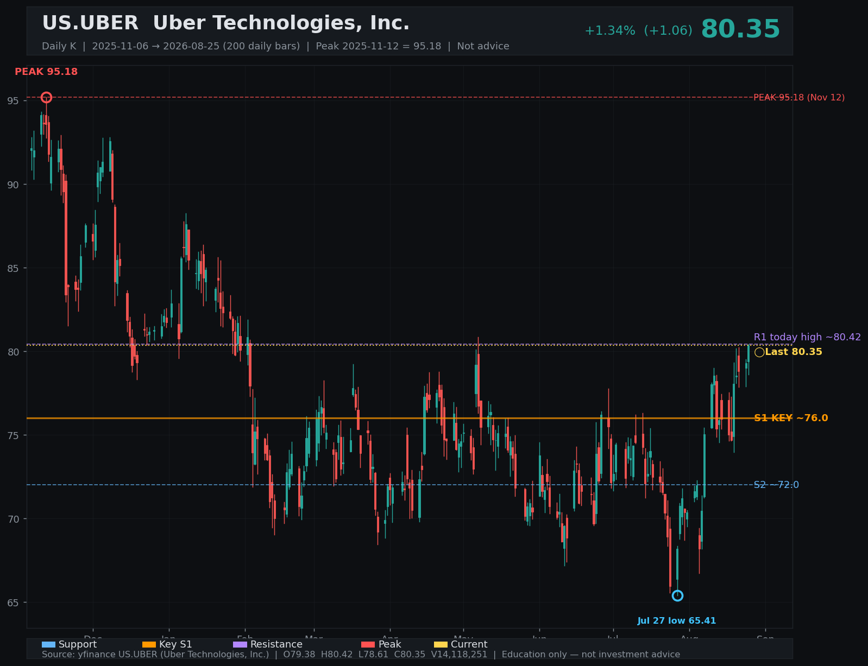This screenshot has width=868, height=666.
Task: Select the orange Key S1 legend swatch
Action: coord(149,645)
